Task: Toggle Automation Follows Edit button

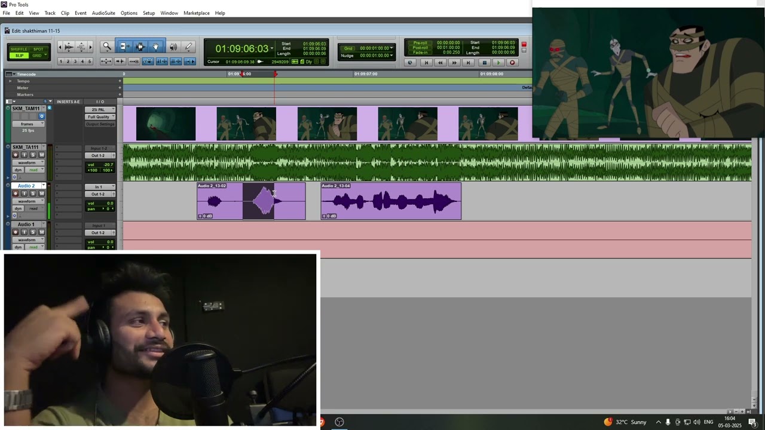Action: tap(148, 62)
